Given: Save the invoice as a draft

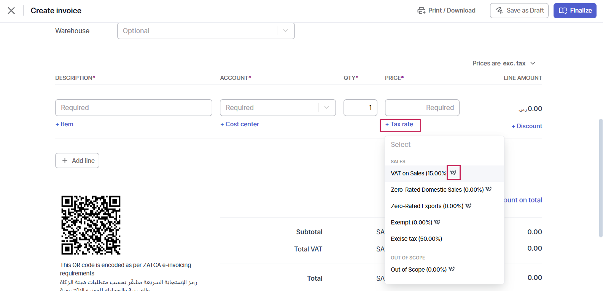Looking at the screenshot, I should (x=519, y=11).
